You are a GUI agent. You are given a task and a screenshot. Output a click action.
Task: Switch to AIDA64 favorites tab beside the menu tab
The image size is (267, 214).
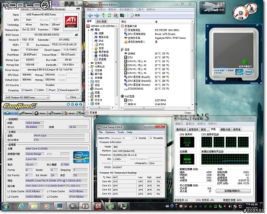101,21
